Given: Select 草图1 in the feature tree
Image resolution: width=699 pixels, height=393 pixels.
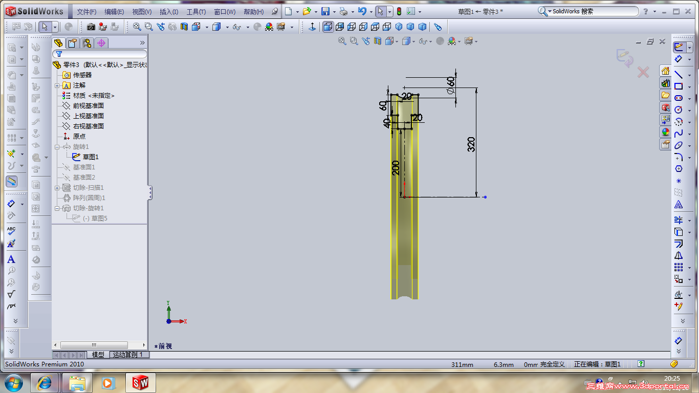Looking at the screenshot, I should pos(91,157).
